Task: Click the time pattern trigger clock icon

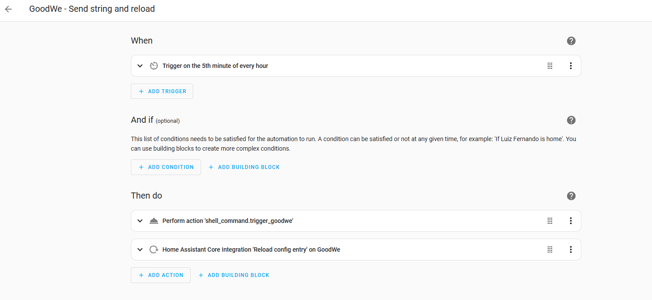Action: tap(154, 66)
